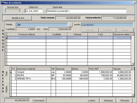The width and height of the screenshot is (137, 103).
Task: Cancel with the Renunta button
Action: coord(125,100)
